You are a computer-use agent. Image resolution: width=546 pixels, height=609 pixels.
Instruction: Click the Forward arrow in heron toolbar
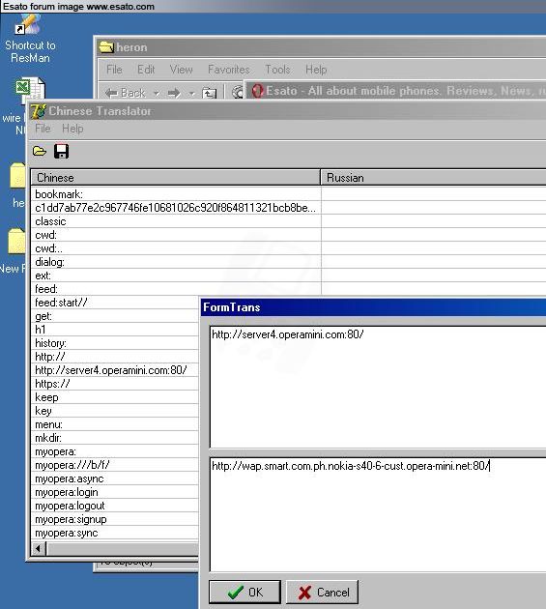pyautogui.click(x=174, y=93)
